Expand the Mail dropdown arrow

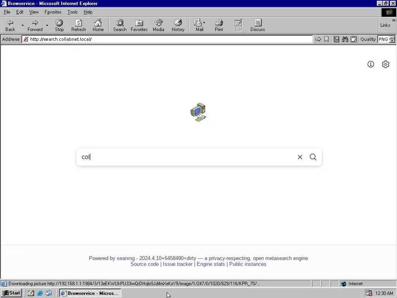pos(204,23)
